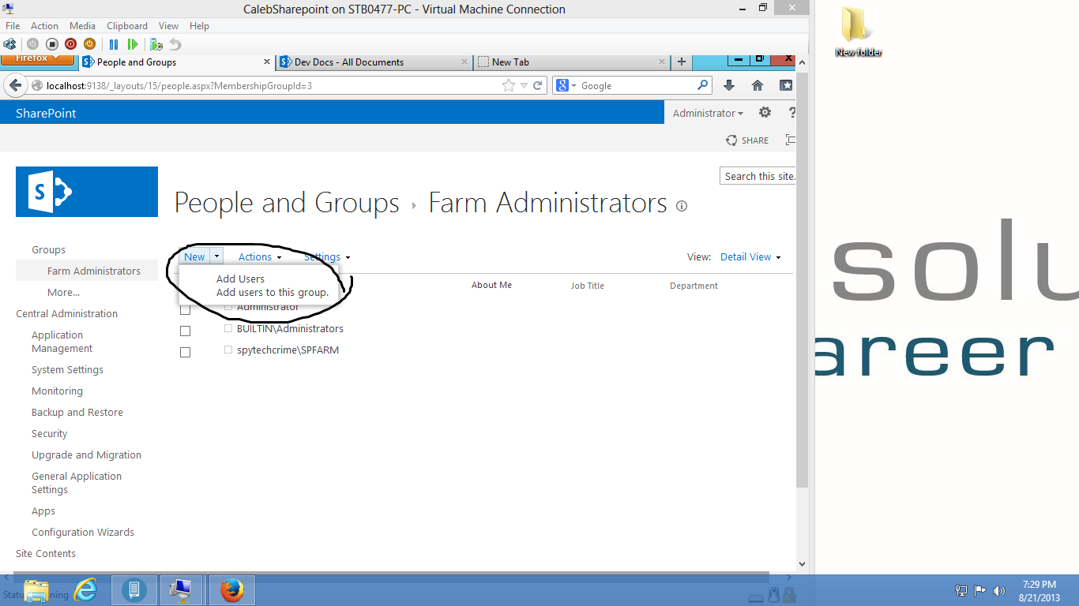Open the Help menu of VM Connection

[199, 26]
